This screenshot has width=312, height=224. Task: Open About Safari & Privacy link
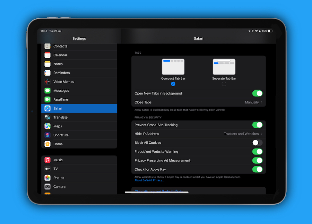pyautogui.click(x=149, y=180)
